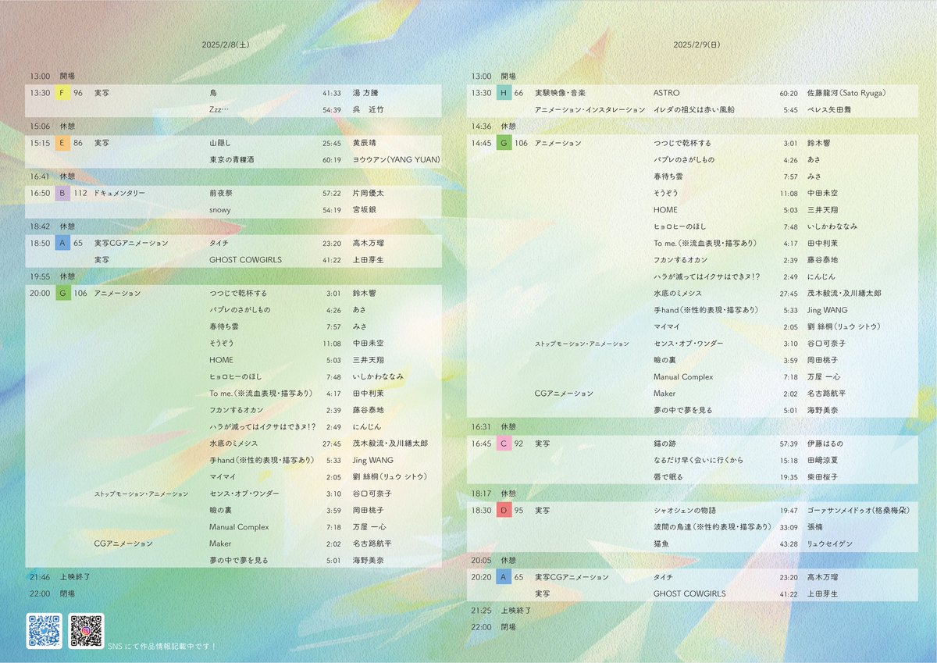The height and width of the screenshot is (663, 937).
Task: Select the yellow F program badge
Action: (x=62, y=93)
